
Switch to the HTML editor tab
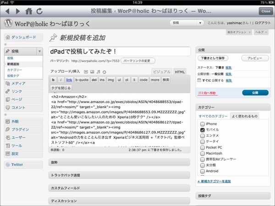[x=180, y=72]
